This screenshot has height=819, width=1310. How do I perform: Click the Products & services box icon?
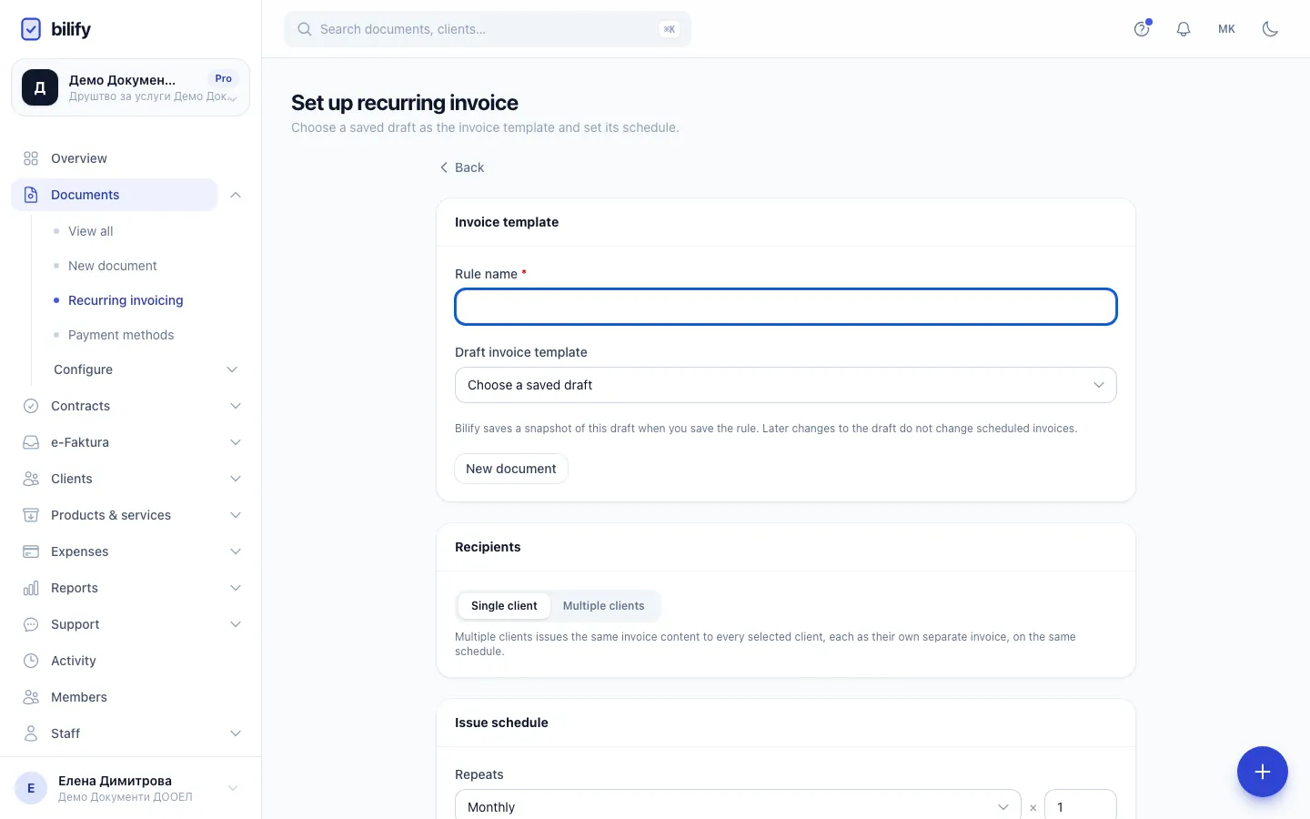coord(31,515)
